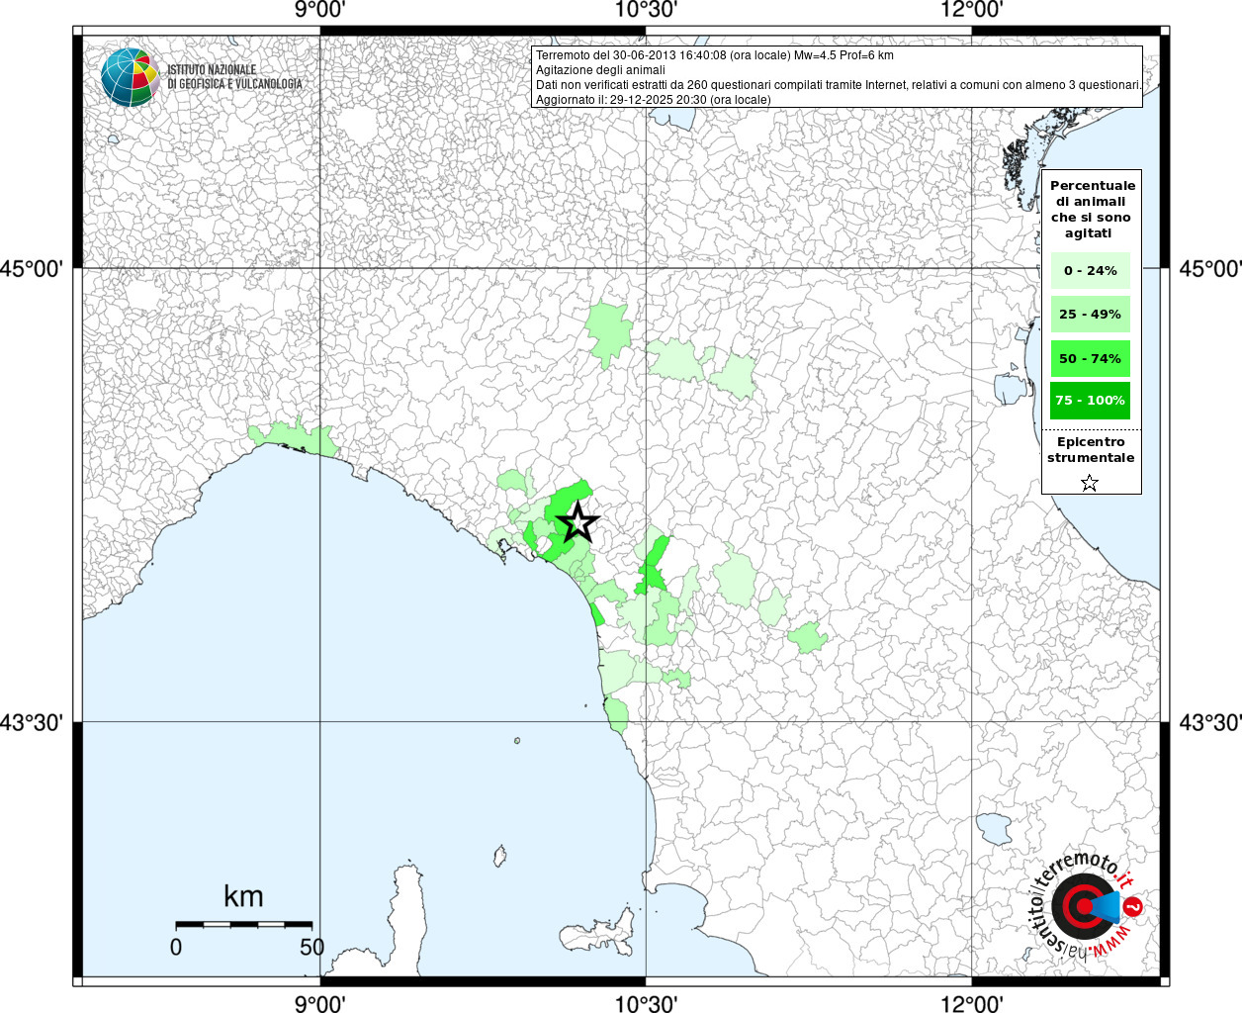The height and width of the screenshot is (1013, 1242).
Task: Click the 'Aggiornato il: 29-12-2025' line
Action: pos(653,100)
